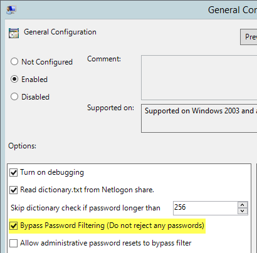Image resolution: width=257 pixels, height=253 pixels.
Task: Click the General Configuration heading text
Action: click(x=60, y=32)
